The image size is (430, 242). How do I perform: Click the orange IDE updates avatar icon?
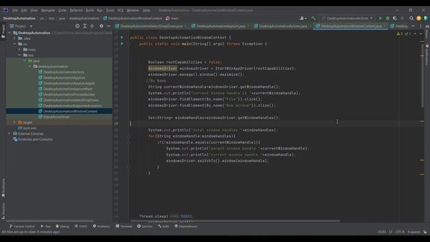419,18
